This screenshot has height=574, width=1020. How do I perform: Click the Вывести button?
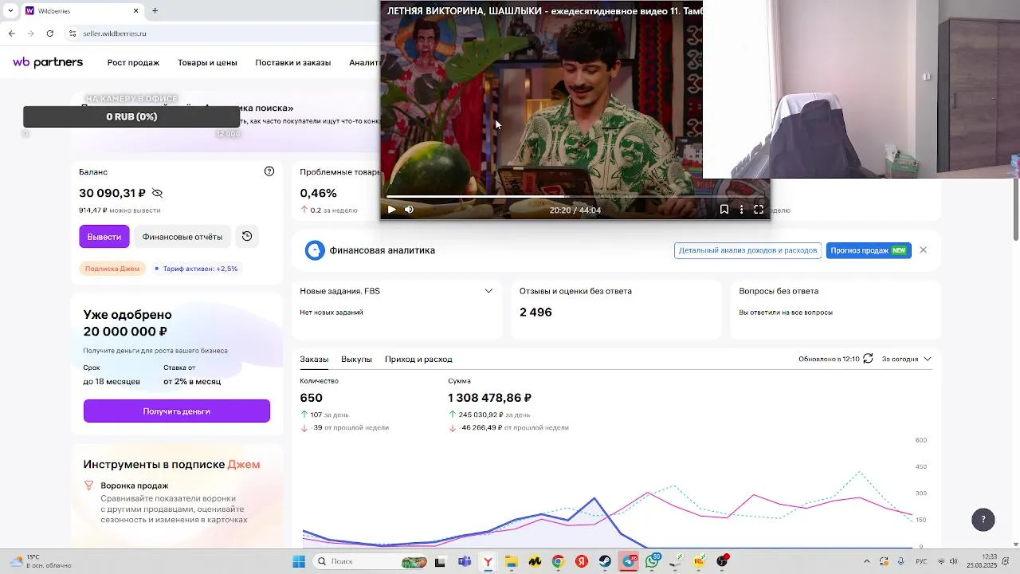[x=104, y=237]
